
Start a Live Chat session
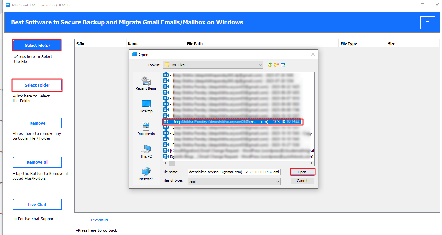[x=37, y=204]
